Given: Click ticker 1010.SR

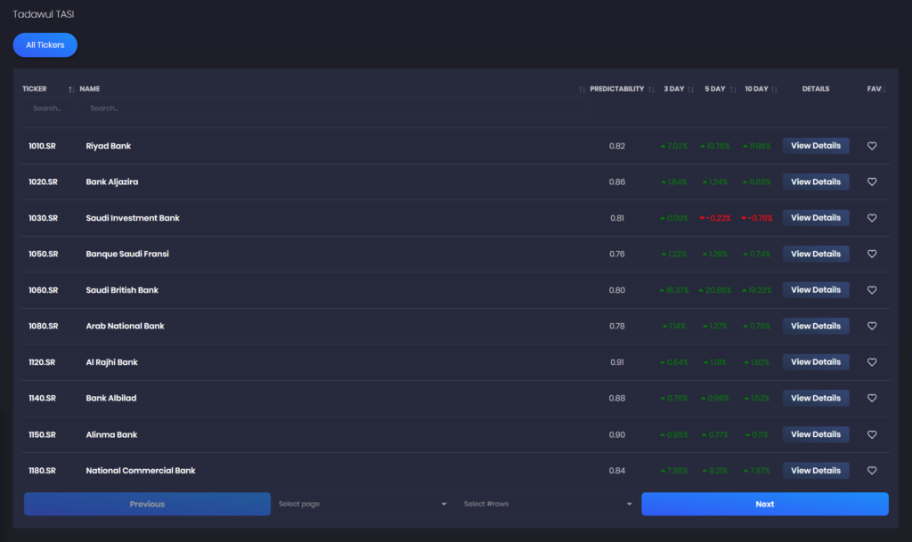Looking at the screenshot, I should tap(42, 146).
